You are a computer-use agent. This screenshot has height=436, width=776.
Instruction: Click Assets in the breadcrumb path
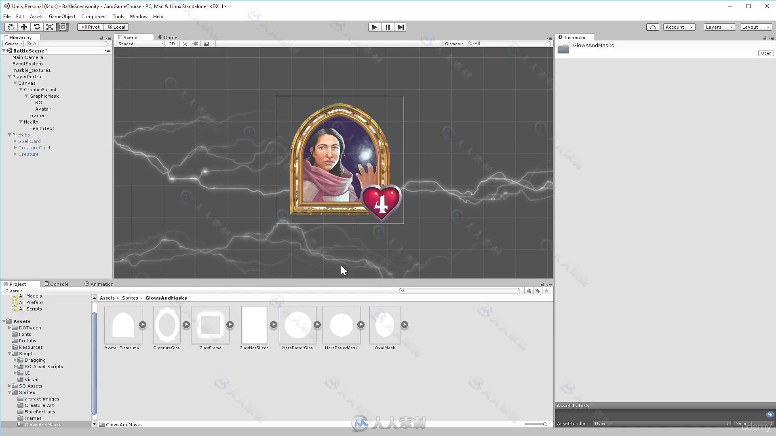(x=107, y=298)
